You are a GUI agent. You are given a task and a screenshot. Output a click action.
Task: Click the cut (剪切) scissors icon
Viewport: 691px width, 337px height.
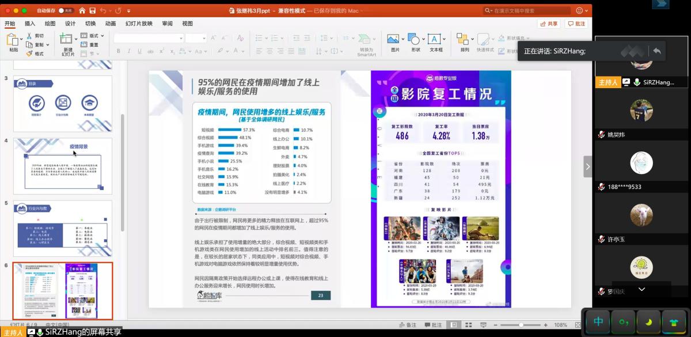(x=29, y=36)
